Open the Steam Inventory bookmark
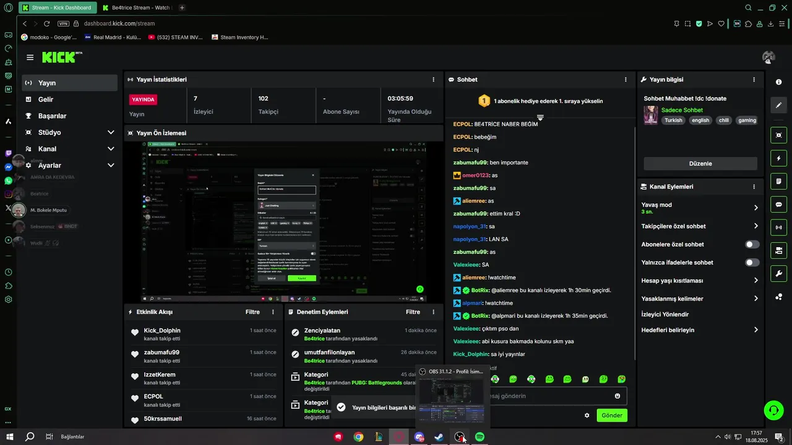The image size is (792, 445). coord(239,37)
